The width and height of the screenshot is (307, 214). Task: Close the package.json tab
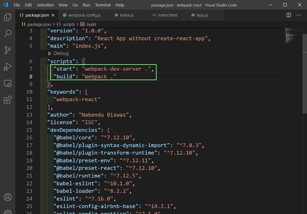click(53, 15)
